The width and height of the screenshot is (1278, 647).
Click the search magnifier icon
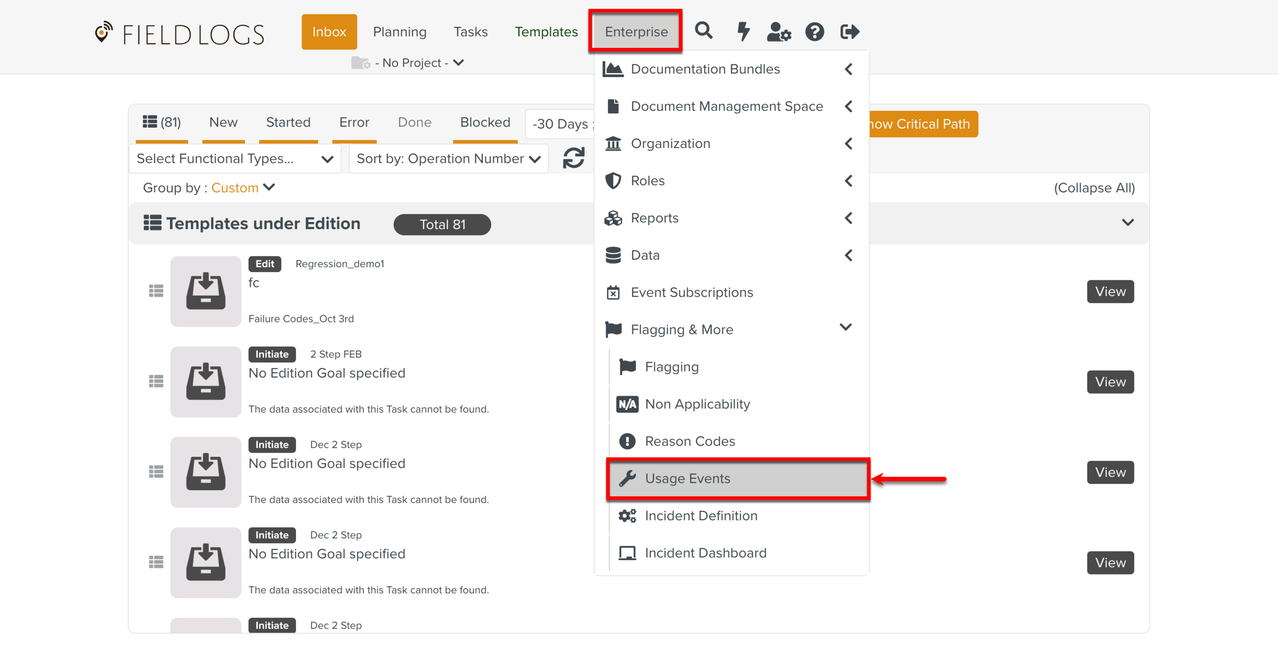[x=703, y=31]
